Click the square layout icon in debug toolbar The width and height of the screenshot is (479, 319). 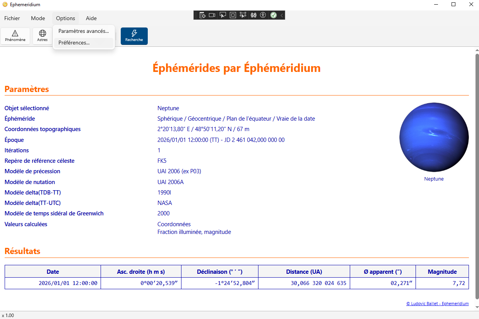point(233,15)
